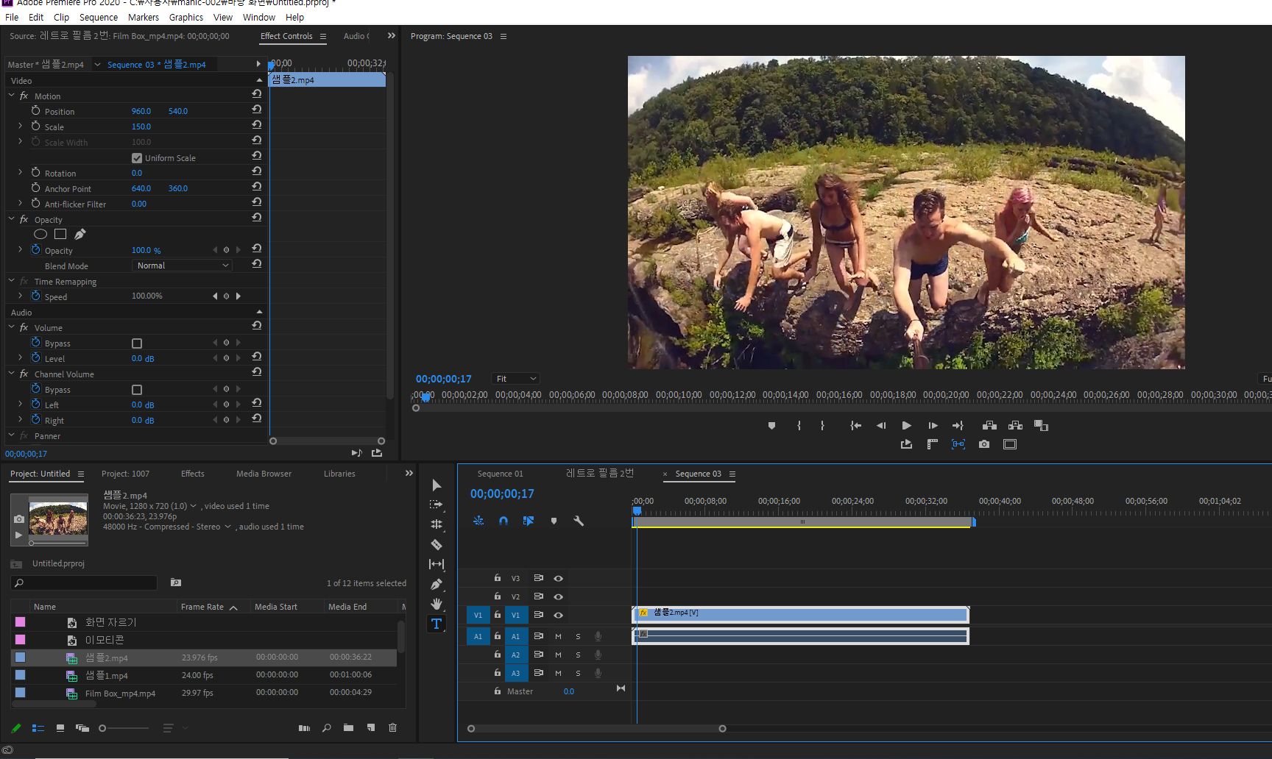Mute audio track A1

[x=558, y=636]
